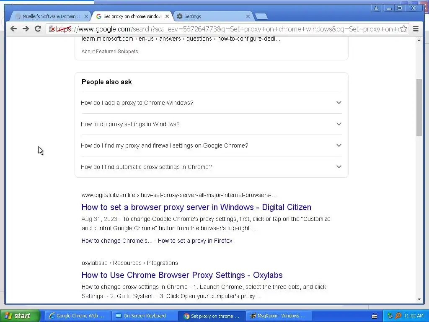Go forward using the forward arrow
429x322 pixels.
pos(26,29)
